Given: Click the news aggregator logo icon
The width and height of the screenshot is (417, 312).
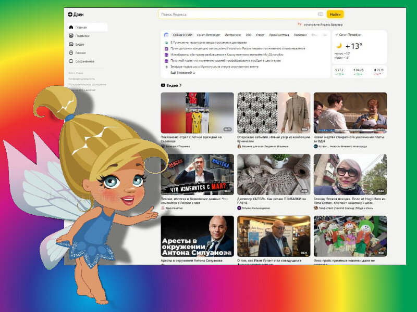Looking at the screenshot, I should (166, 35).
